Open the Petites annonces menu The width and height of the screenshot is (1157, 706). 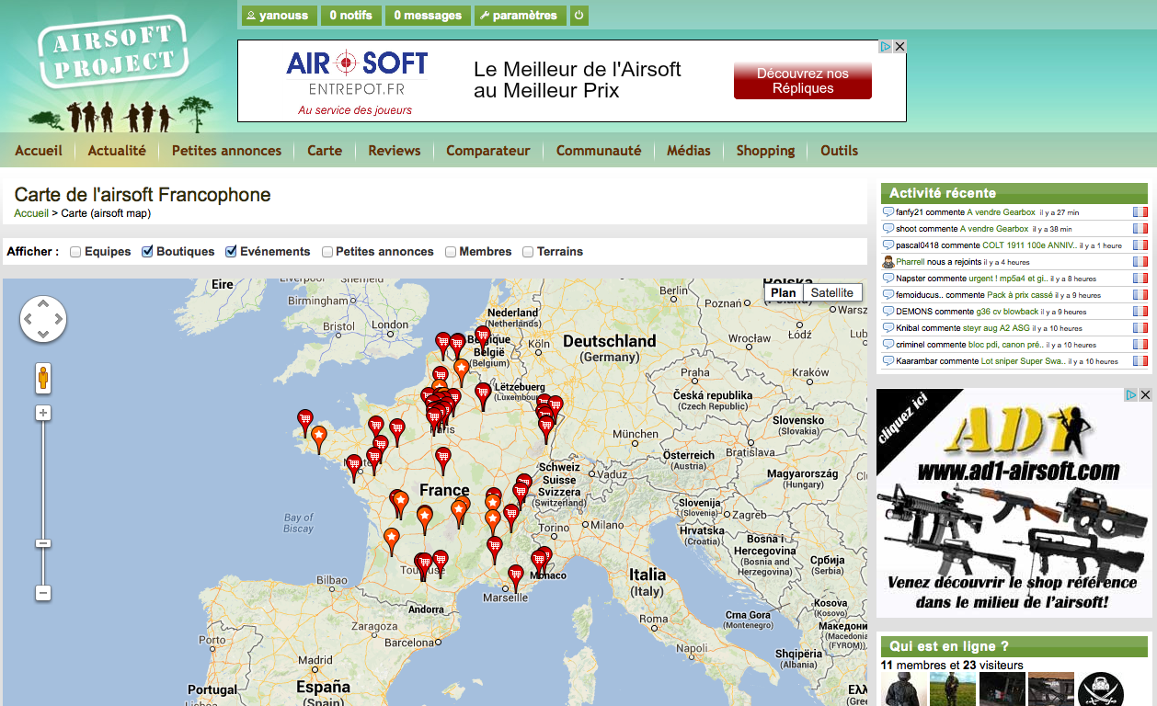(226, 151)
